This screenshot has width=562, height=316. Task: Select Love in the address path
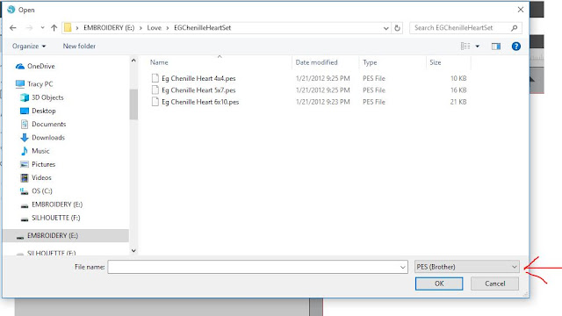155,27
